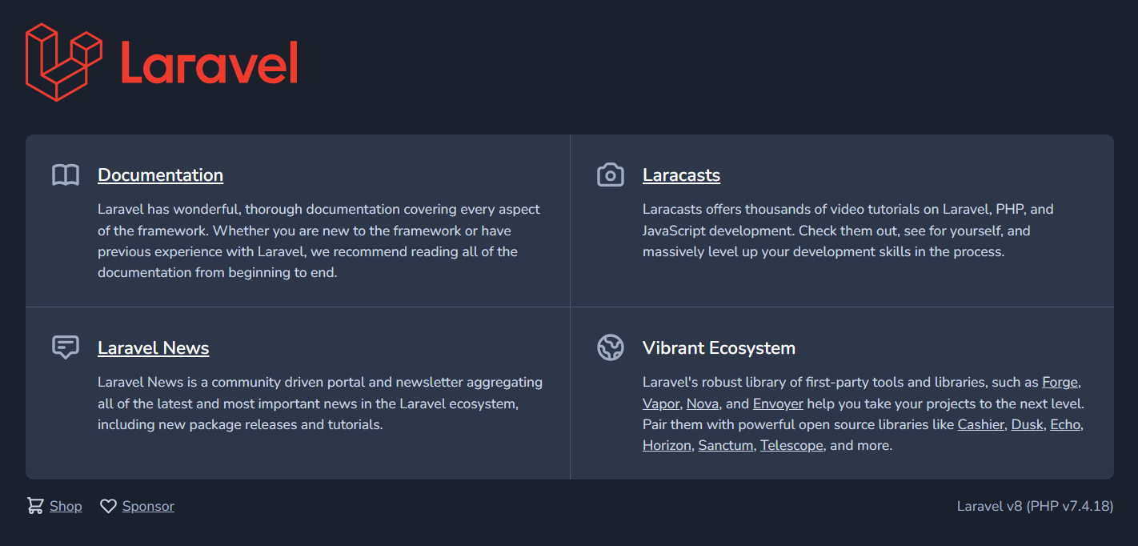Follow the Forge link
This screenshot has width=1138, height=546.
coord(1060,383)
